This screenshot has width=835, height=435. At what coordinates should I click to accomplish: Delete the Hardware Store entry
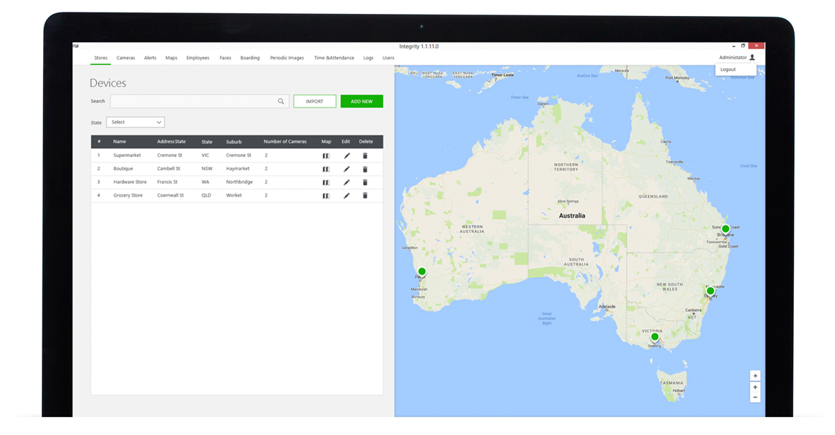point(365,182)
